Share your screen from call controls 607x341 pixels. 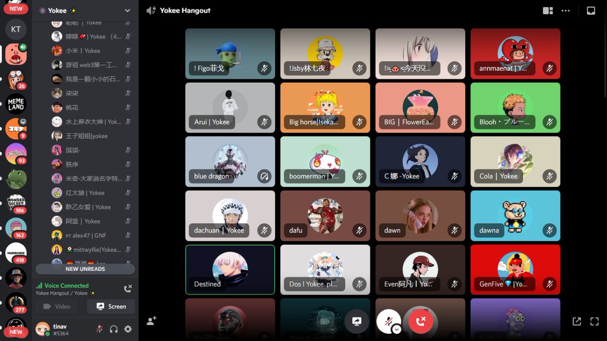[357, 321]
